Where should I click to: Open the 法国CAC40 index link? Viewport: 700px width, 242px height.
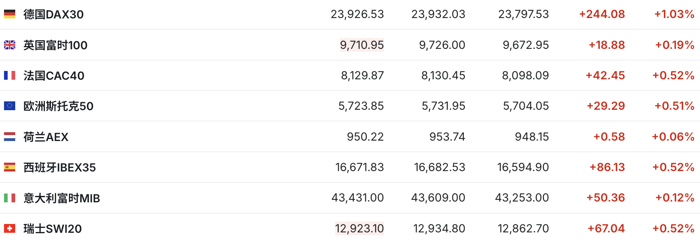tap(54, 76)
